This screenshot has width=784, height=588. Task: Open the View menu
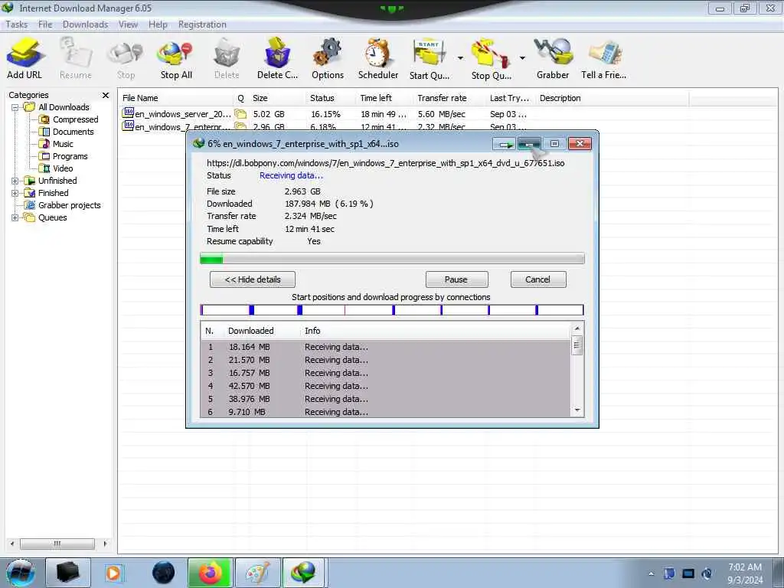[x=128, y=24]
